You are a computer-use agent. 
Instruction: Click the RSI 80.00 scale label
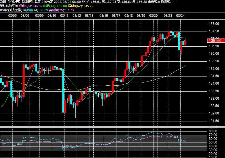(213, 131)
